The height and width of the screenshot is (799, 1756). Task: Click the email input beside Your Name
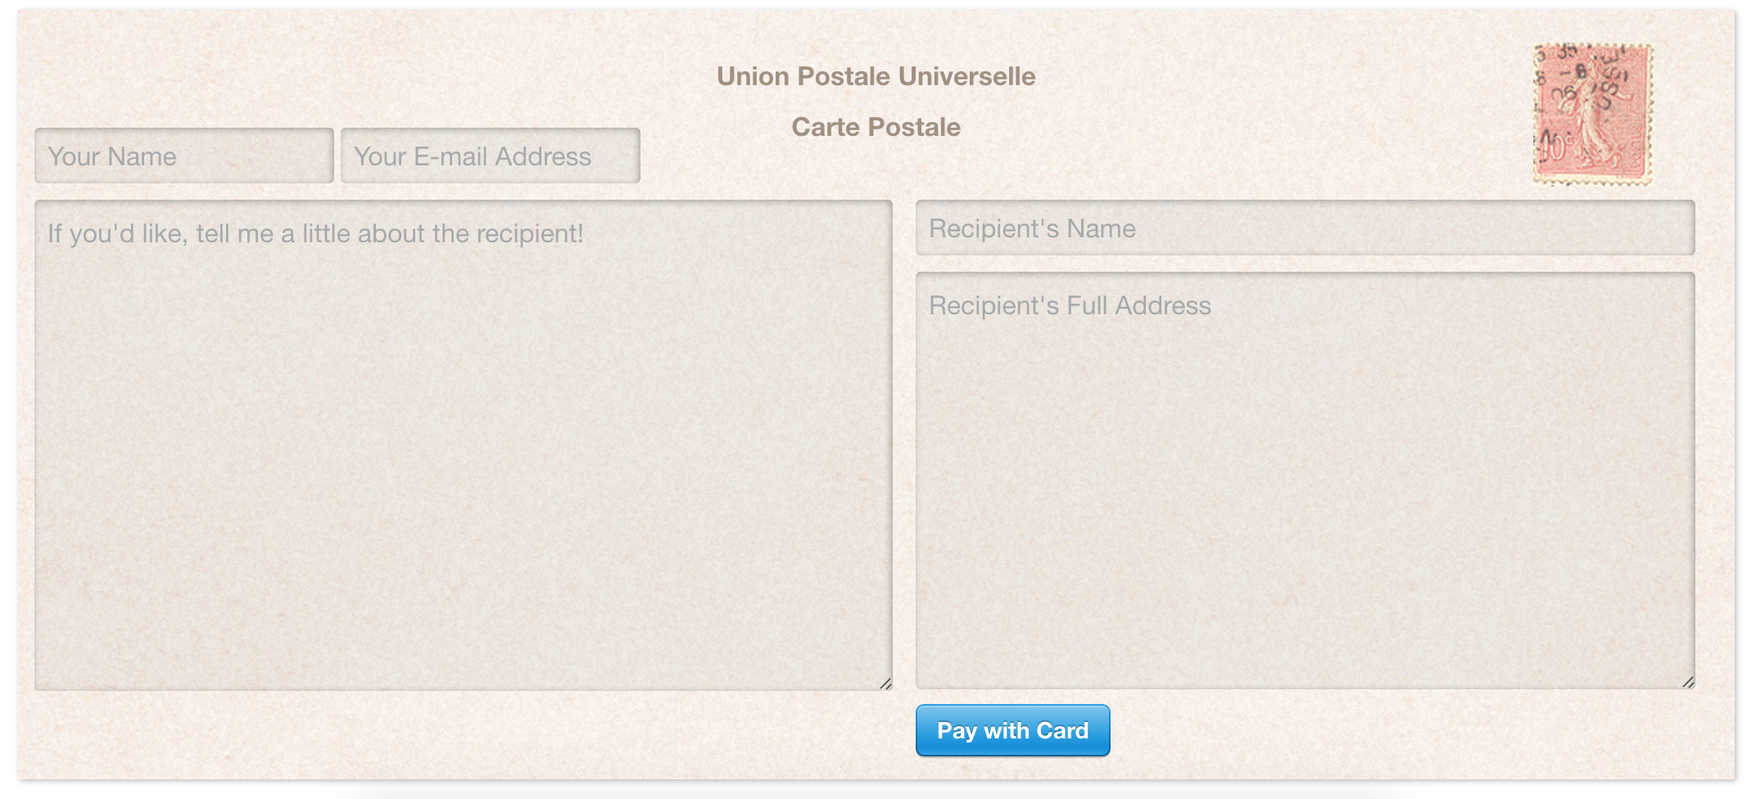(x=489, y=156)
